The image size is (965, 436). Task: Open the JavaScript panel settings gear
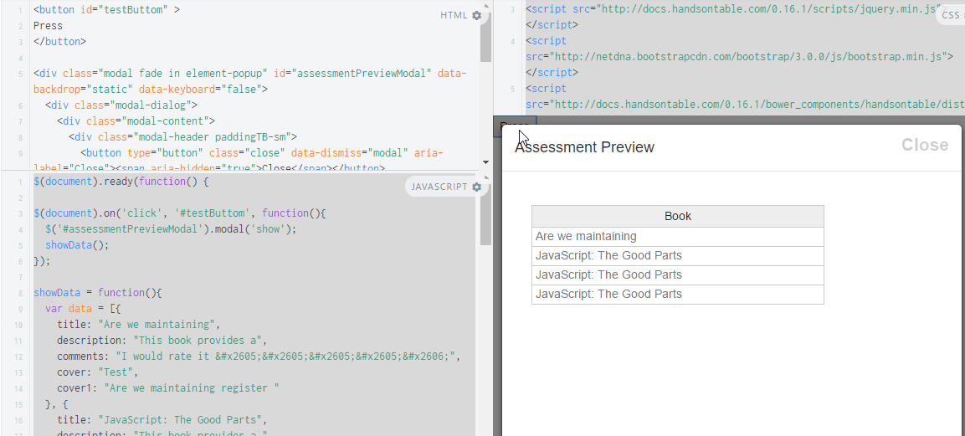[476, 187]
